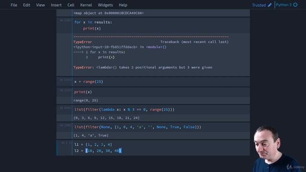Open the View menu
This screenshot has height=172, width=306.
pos(40,5)
